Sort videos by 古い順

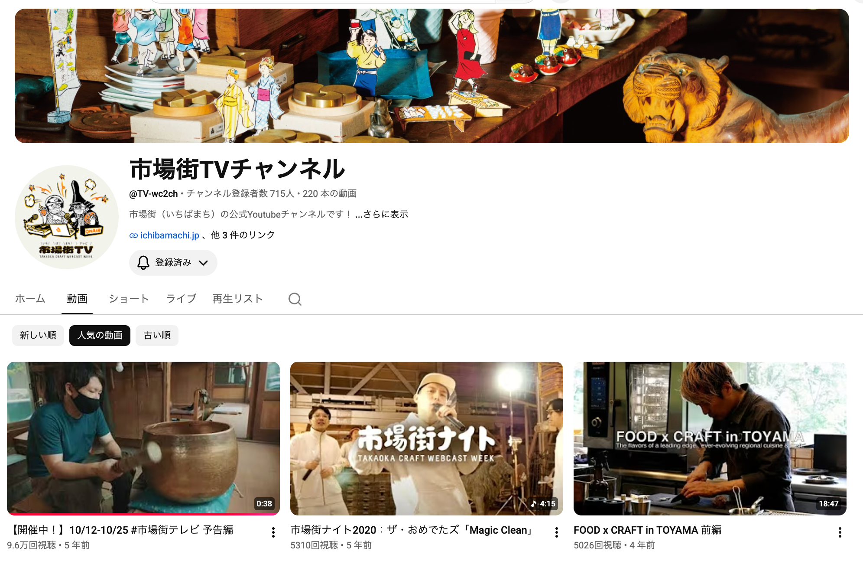pos(157,336)
